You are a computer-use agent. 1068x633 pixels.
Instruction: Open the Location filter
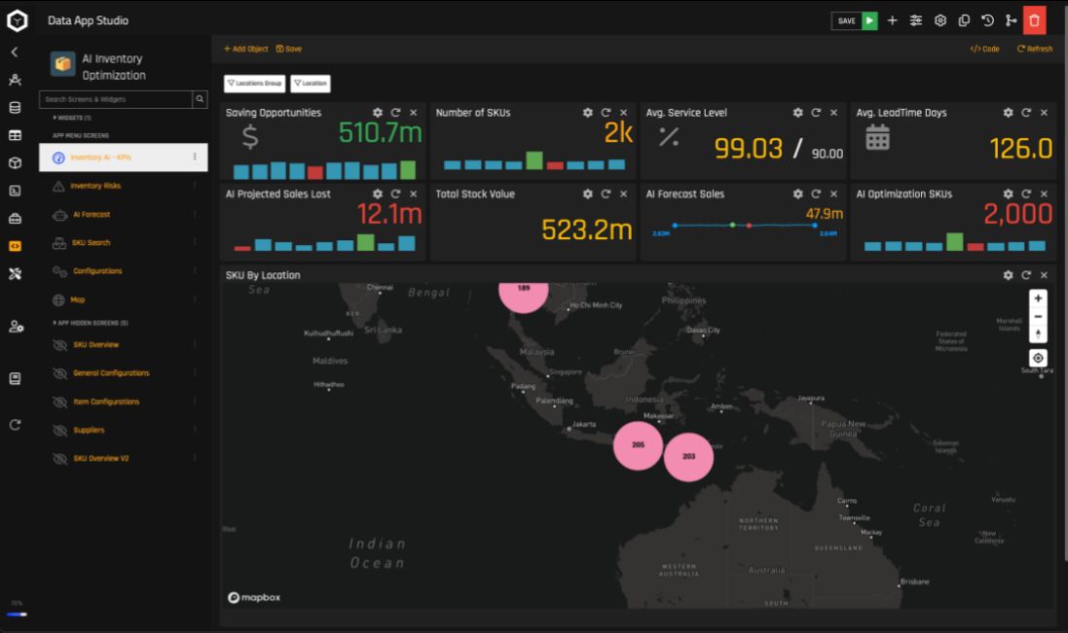[x=311, y=84]
